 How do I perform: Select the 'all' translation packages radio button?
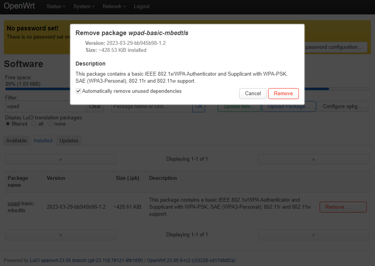tap(34, 124)
